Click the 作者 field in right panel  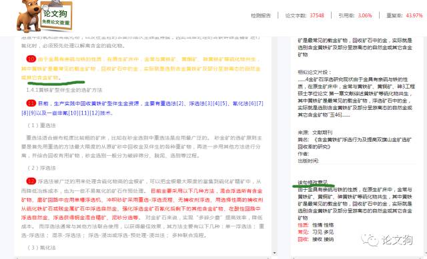(x=304, y=154)
